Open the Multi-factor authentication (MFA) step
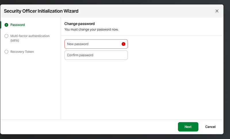The image size is (230, 139). pos(30,36)
